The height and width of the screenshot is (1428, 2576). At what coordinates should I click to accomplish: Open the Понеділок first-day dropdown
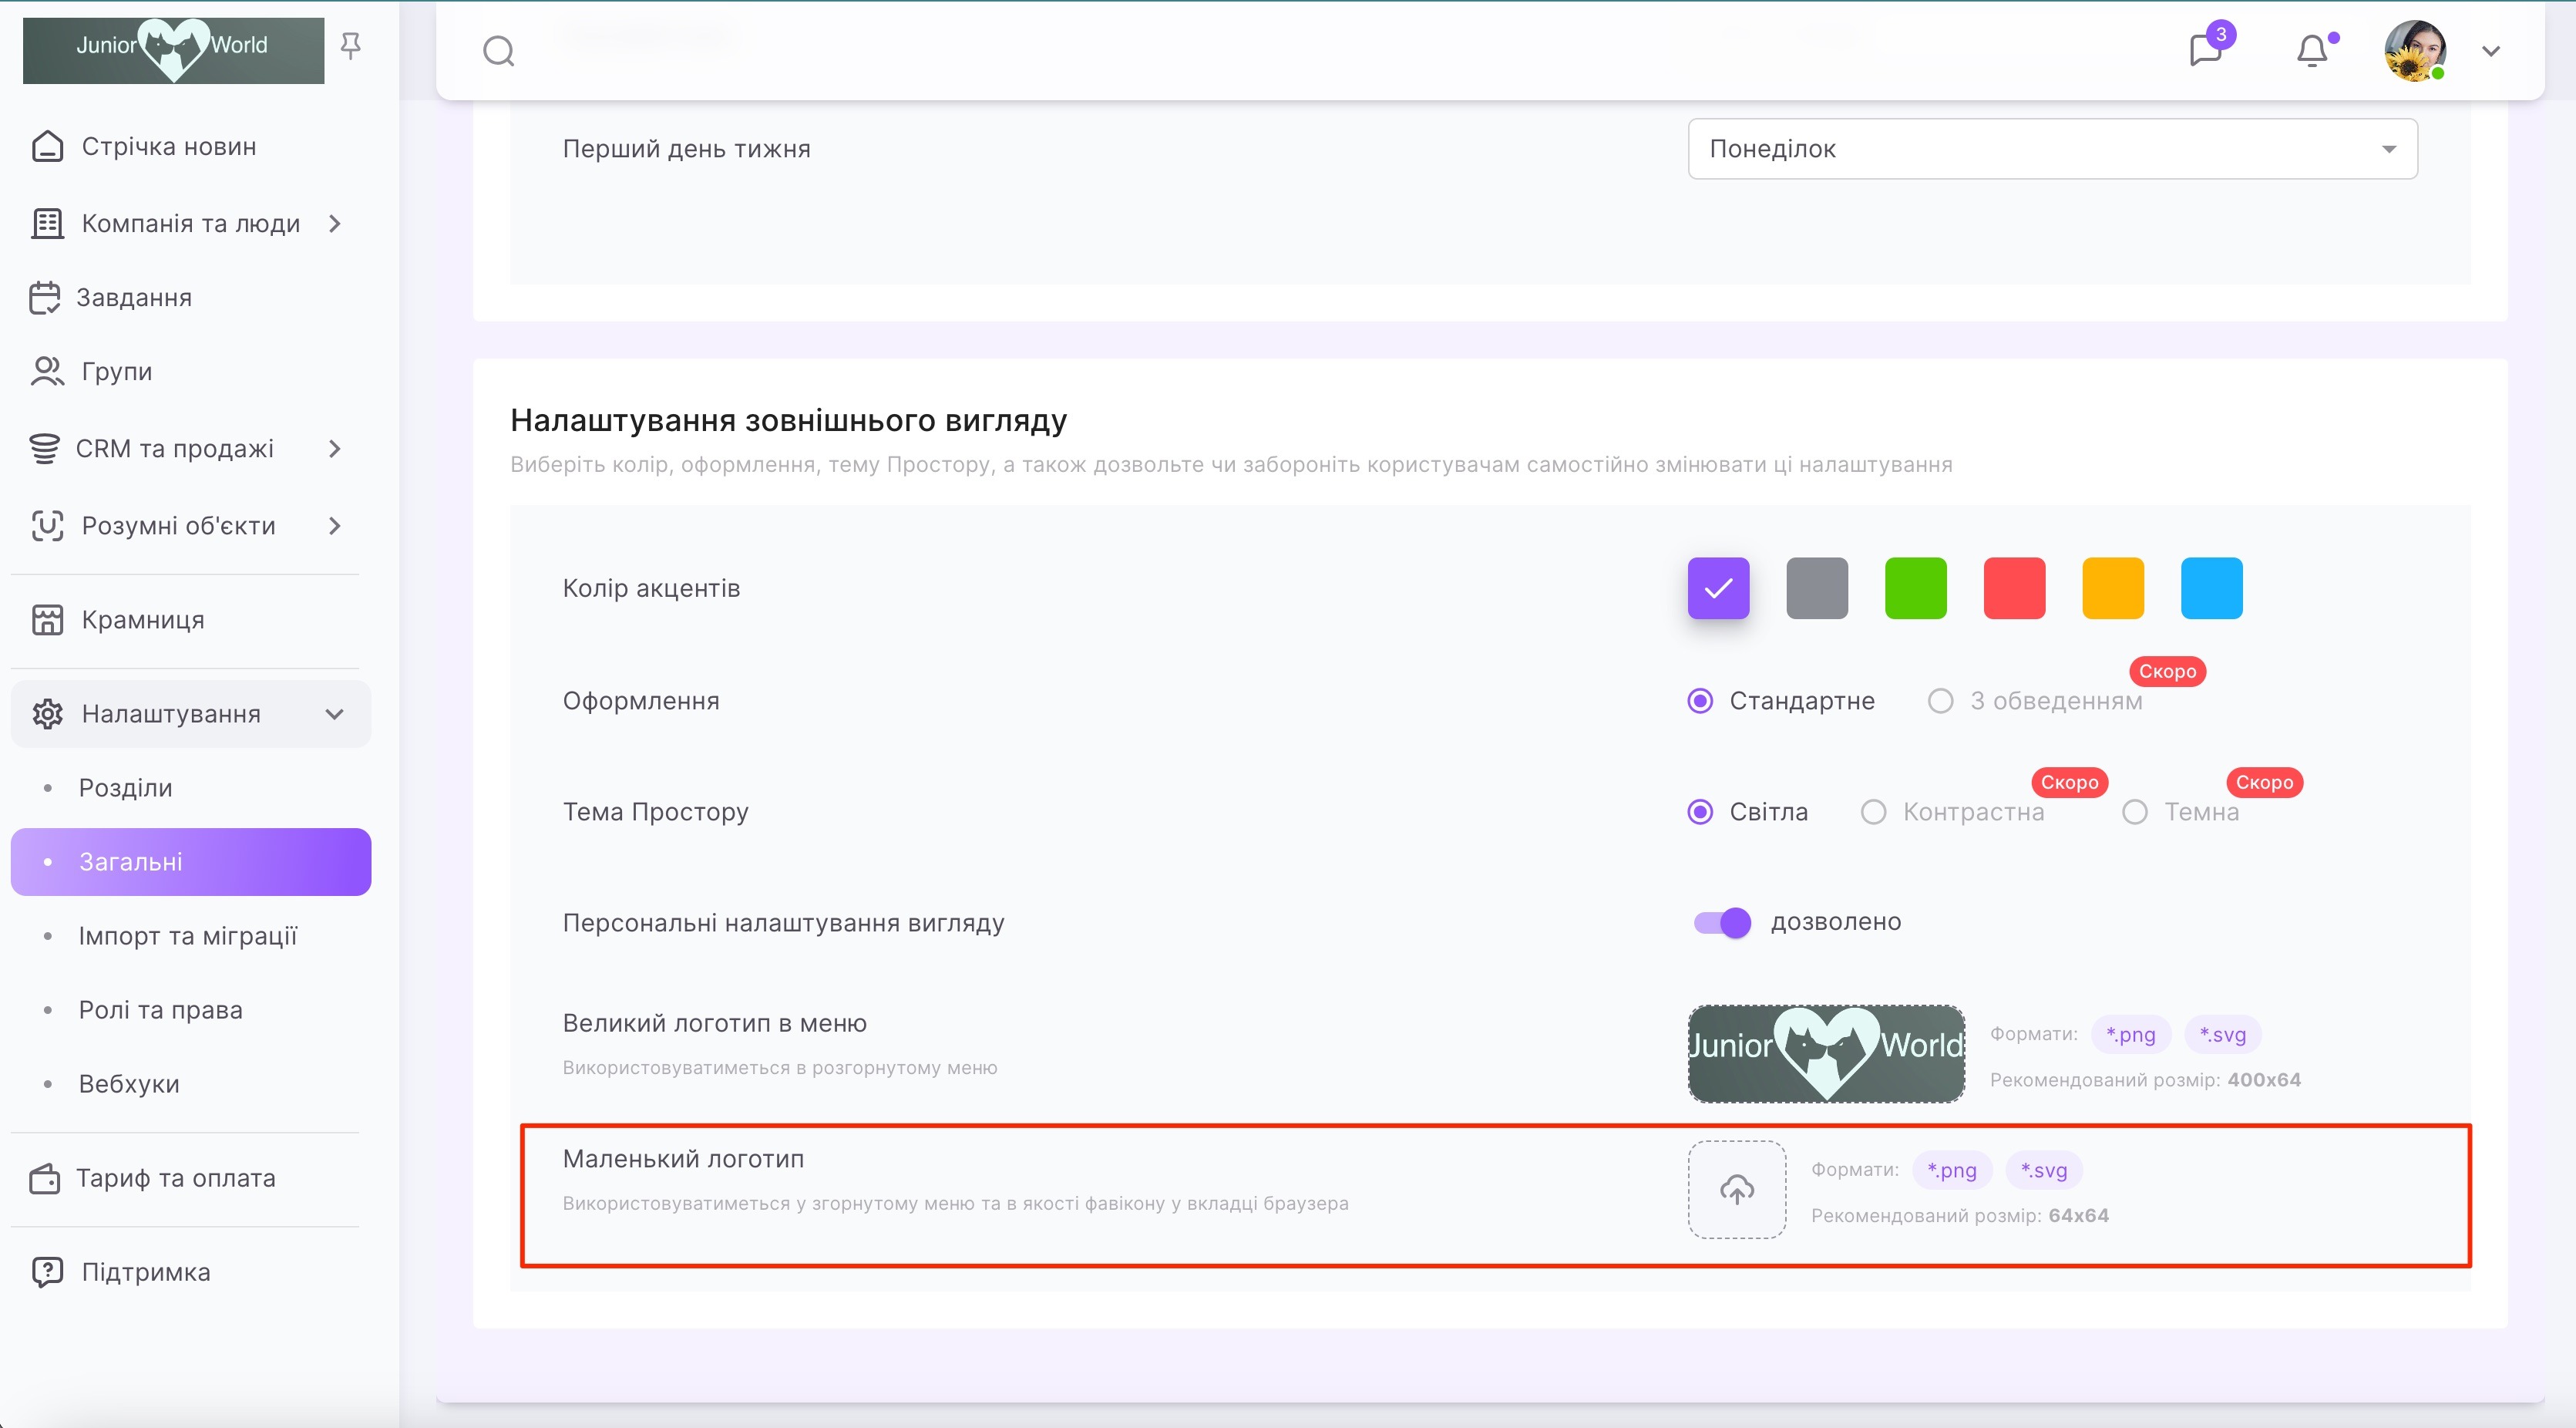coord(2052,149)
